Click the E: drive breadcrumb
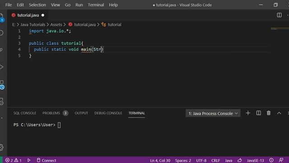The height and width of the screenshot is (163, 289). [14, 24]
